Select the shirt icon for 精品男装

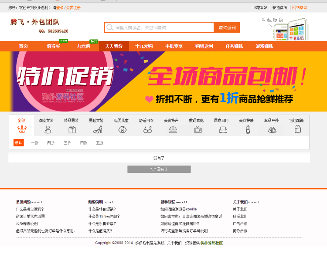[72, 130]
